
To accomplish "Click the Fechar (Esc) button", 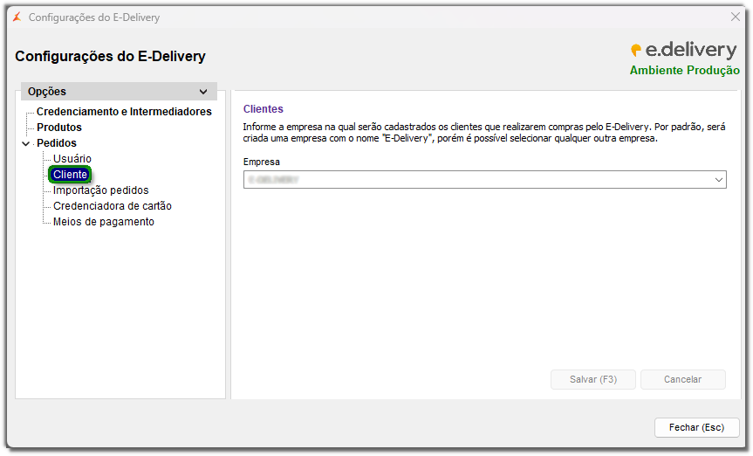I will [x=696, y=427].
